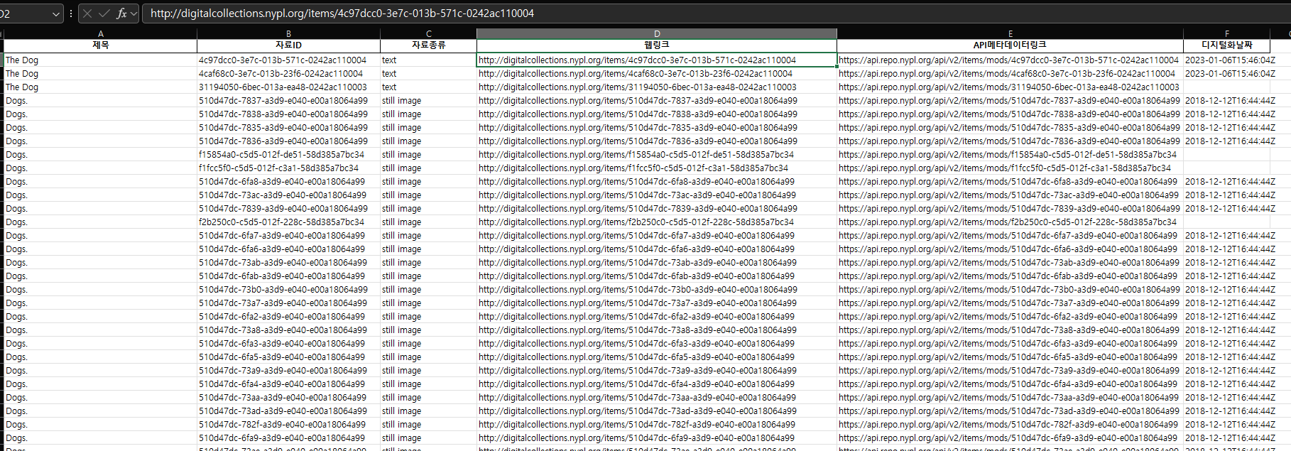Click the Enter checkmark icon in formula bar
This screenshot has height=451, width=1291.
(104, 13)
